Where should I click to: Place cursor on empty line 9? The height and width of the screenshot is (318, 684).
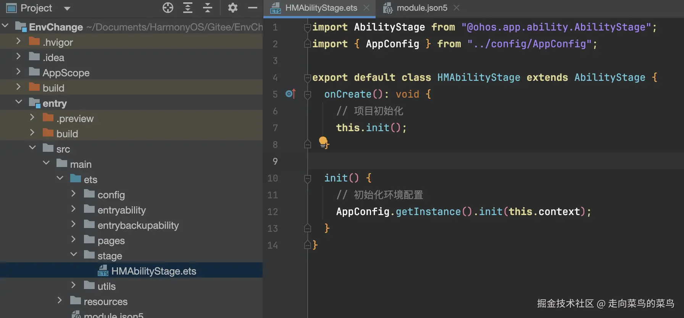point(495,161)
